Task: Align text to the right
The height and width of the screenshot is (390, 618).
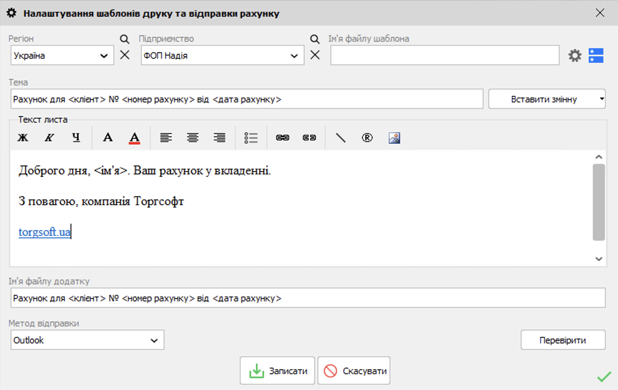Action: (x=219, y=138)
